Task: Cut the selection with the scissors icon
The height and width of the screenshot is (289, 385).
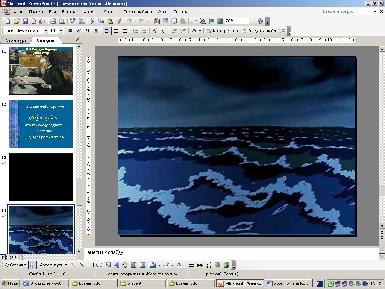Action: [92, 21]
